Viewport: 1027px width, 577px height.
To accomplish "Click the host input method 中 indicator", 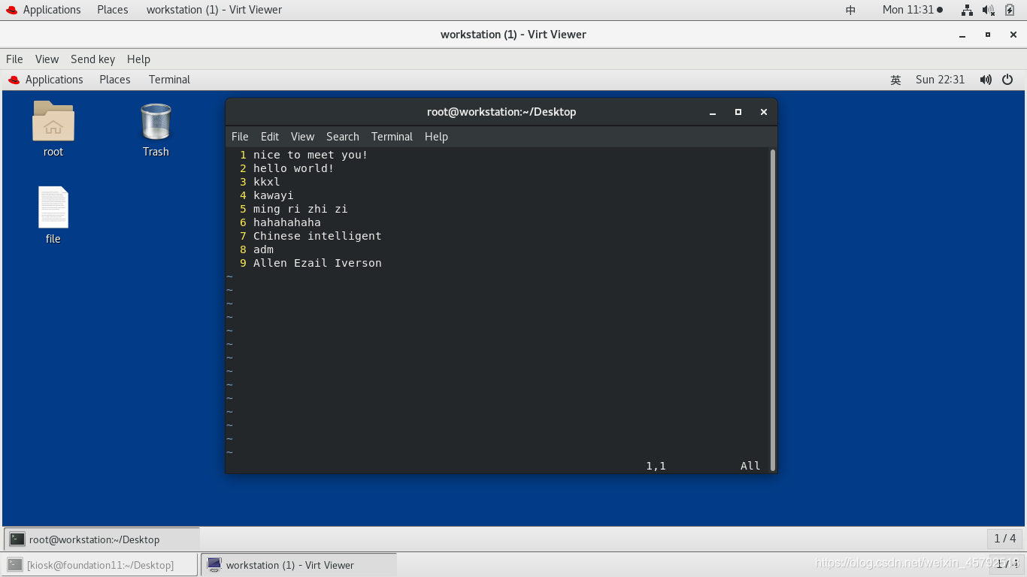I will point(851,10).
